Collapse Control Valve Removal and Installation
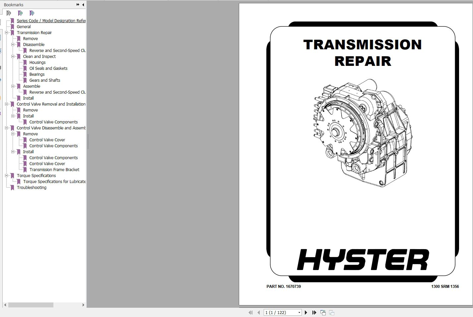Screen dimensions: 473x317 (6, 104)
